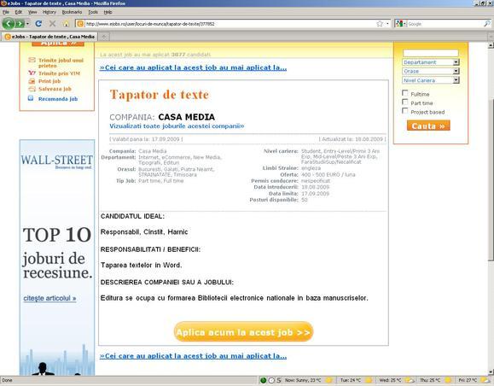Open the address bar history dropdown arrow
The image size is (494, 386).
pyautogui.click(x=387, y=24)
